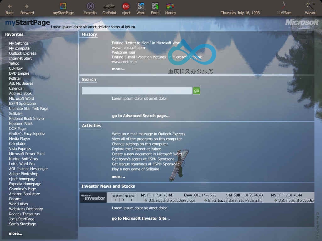The width and height of the screenshot is (322, 241).
Task: Click the Forward arrow icon
Action: [x=26, y=6]
